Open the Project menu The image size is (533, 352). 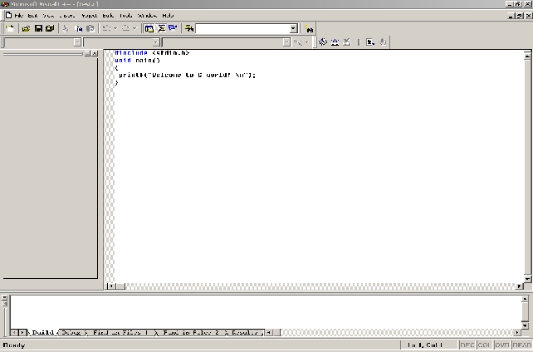90,16
